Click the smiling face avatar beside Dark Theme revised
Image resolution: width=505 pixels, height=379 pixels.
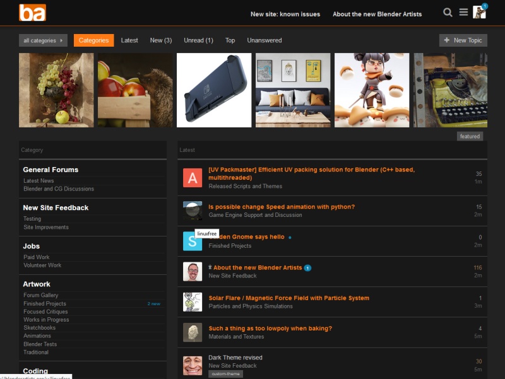point(193,365)
